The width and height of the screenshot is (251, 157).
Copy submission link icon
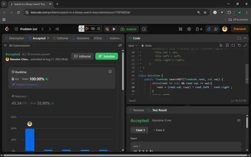pyautogui.click(x=120, y=45)
